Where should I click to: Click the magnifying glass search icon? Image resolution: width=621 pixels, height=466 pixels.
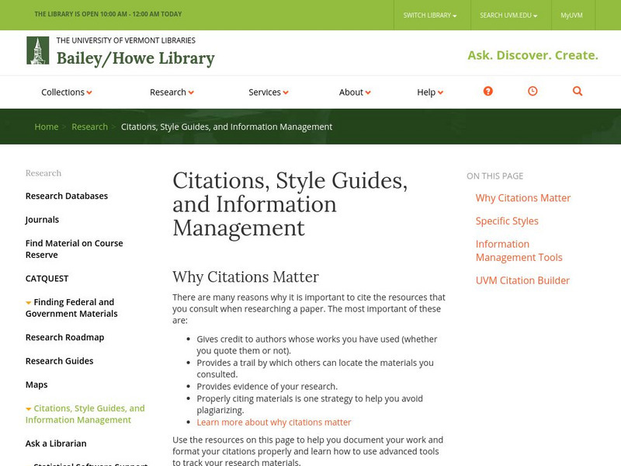pos(578,92)
